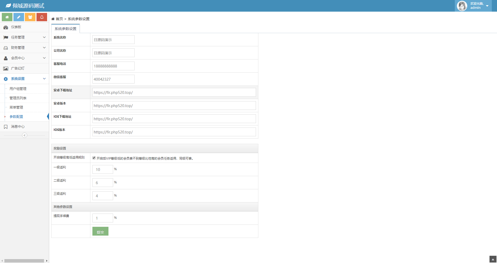Click the 消息中心 bookmark icon

(x=6, y=127)
